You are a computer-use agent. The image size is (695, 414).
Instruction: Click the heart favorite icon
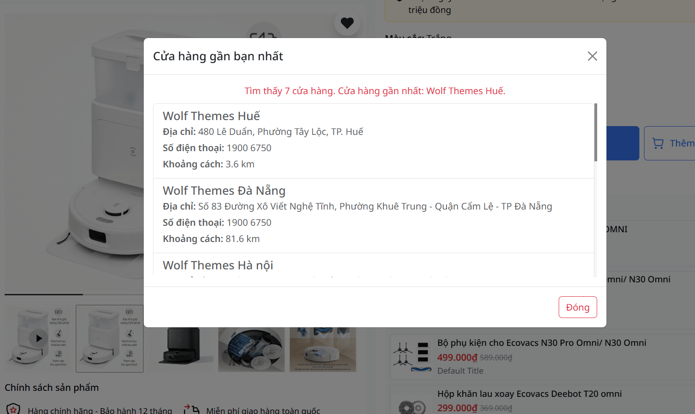click(347, 23)
